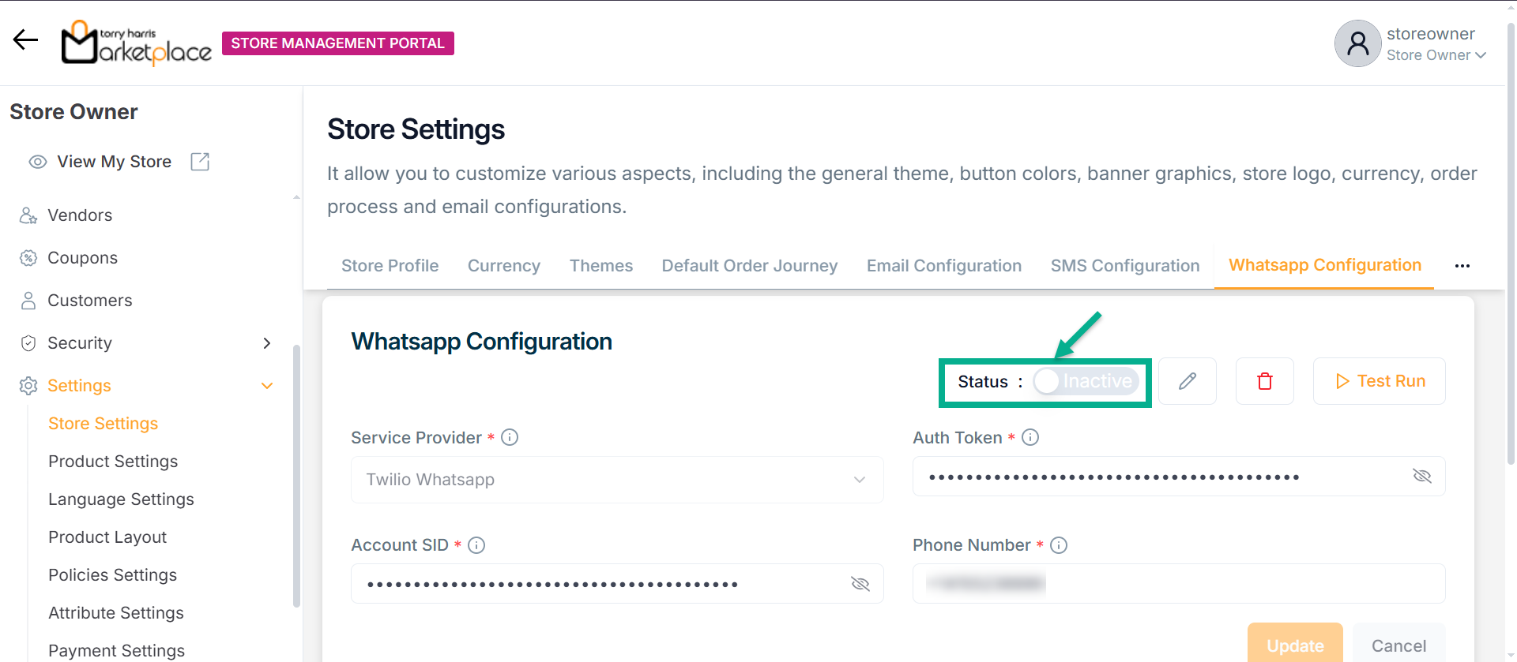Viewport: 1517px width, 662px height.
Task: Click the Test Run button
Action: pos(1379,381)
